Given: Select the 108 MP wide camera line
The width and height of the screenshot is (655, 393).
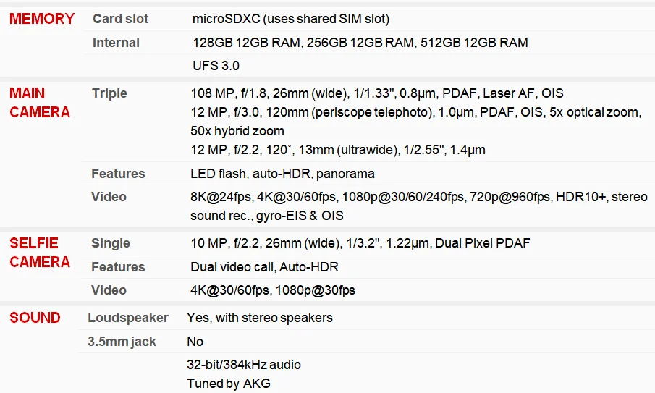Looking at the screenshot, I should tap(377, 93).
